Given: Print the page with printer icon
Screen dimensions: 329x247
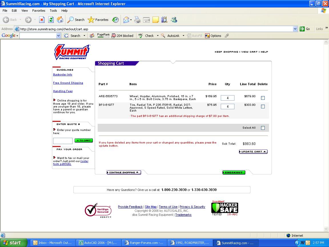Looking at the screenshot, I should click(137, 20).
